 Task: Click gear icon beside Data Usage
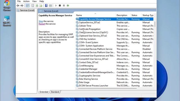click(x=77, y=82)
